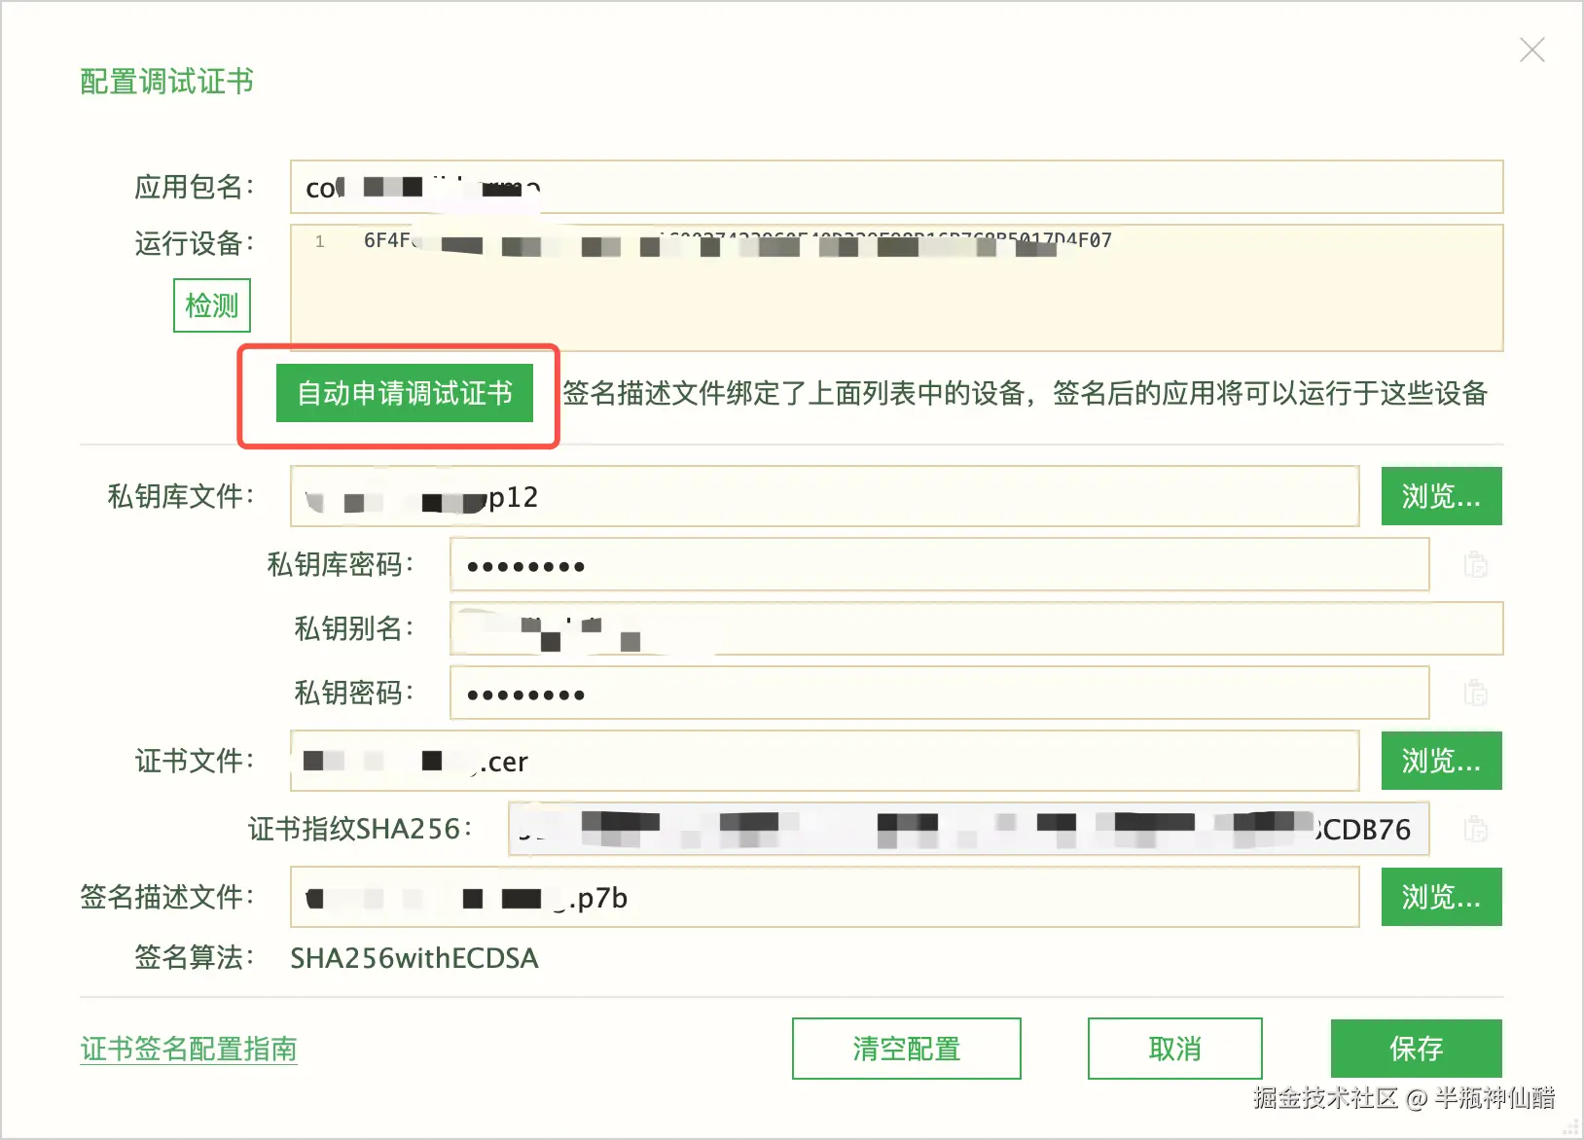Screen dimensions: 1584x1140
Task: Open the 证书签名配置指南 link
Action: (x=189, y=1049)
